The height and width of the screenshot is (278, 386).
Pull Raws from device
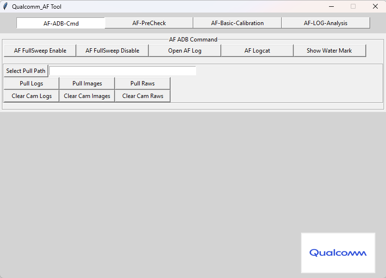(x=143, y=83)
